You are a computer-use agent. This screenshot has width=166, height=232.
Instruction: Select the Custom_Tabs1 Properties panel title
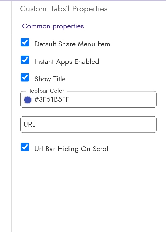64,9
